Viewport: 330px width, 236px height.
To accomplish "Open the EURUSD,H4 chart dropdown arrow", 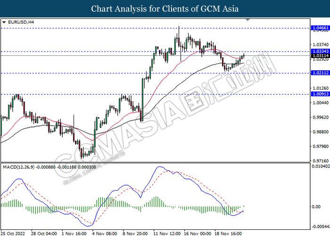I will (x=4, y=22).
